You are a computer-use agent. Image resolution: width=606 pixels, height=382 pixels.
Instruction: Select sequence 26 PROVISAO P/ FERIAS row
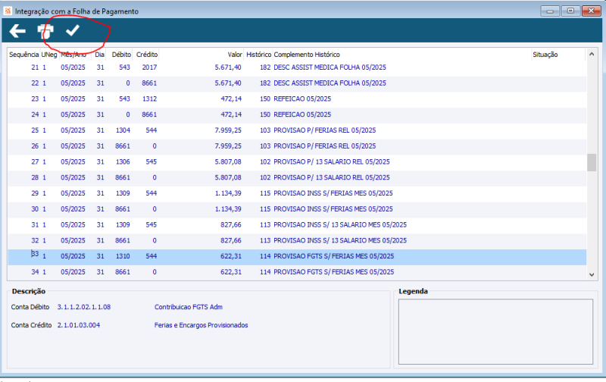297,146
